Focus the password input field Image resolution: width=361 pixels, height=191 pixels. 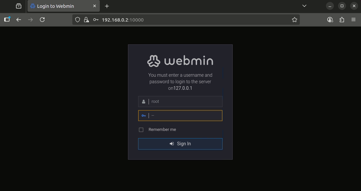(x=185, y=116)
